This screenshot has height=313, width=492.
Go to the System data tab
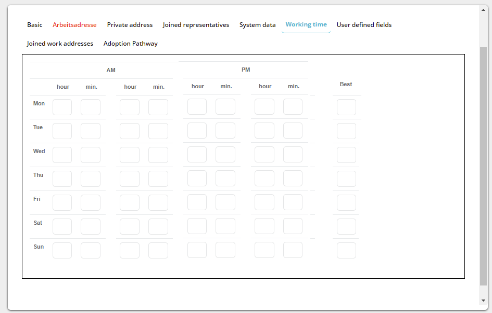point(257,25)
